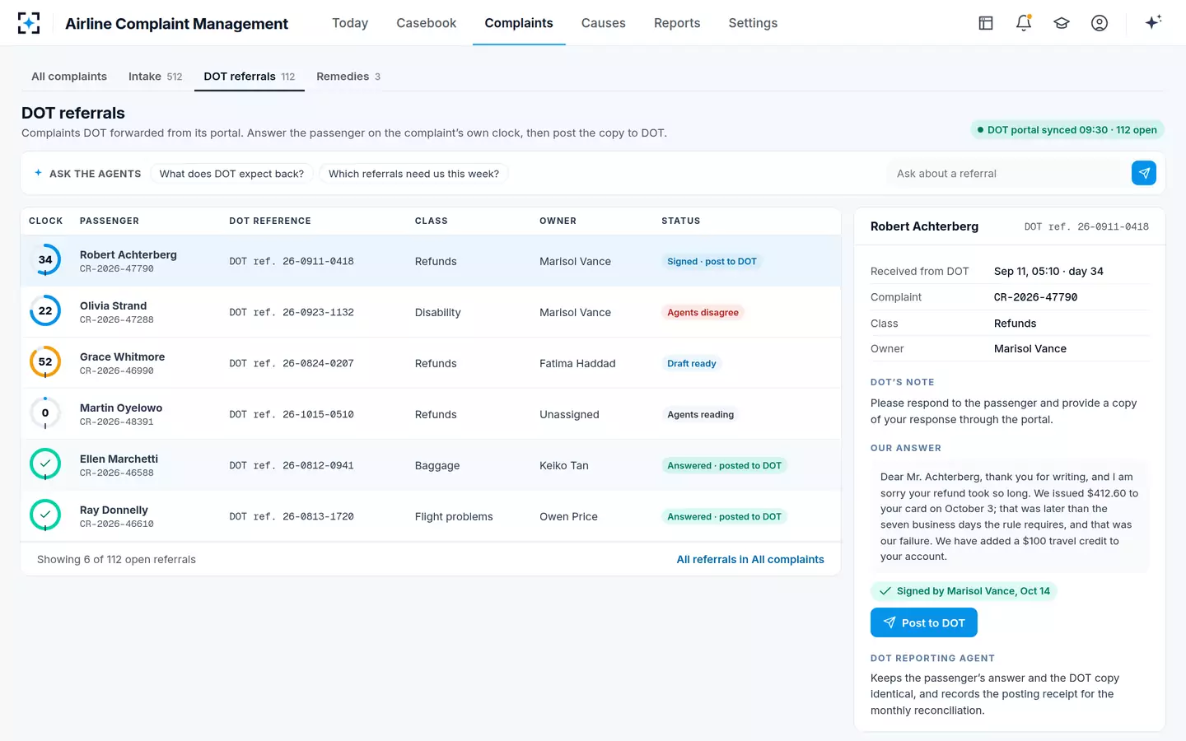Screen dimensions: 1186x741
Task: Select passenger Olivia Strand
Action: [113, 305]
